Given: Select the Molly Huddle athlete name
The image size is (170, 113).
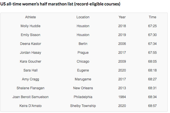Looking at the screenshot, I should tap(31, 26).
